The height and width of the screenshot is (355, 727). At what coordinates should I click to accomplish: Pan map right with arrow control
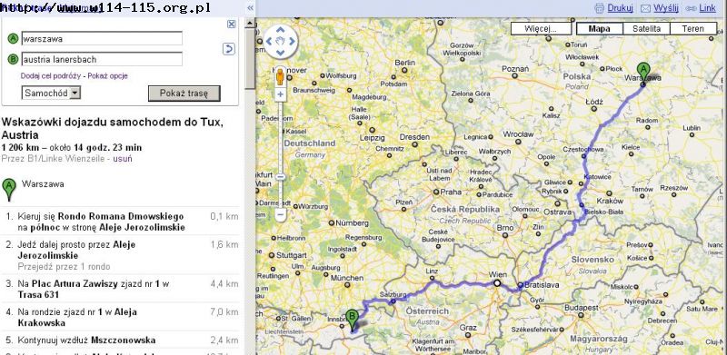(292, 42)
